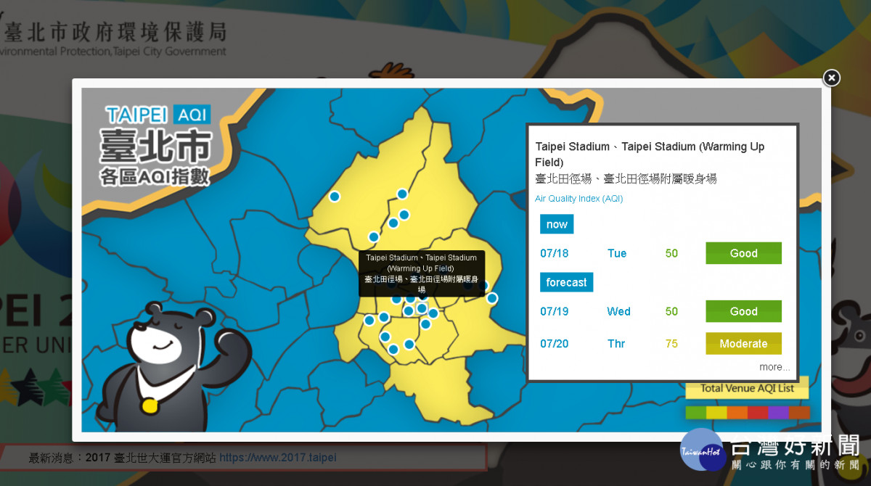Click the day label Tue
The height and width of the screenshot is (486, 871).
tap(617, 253)
